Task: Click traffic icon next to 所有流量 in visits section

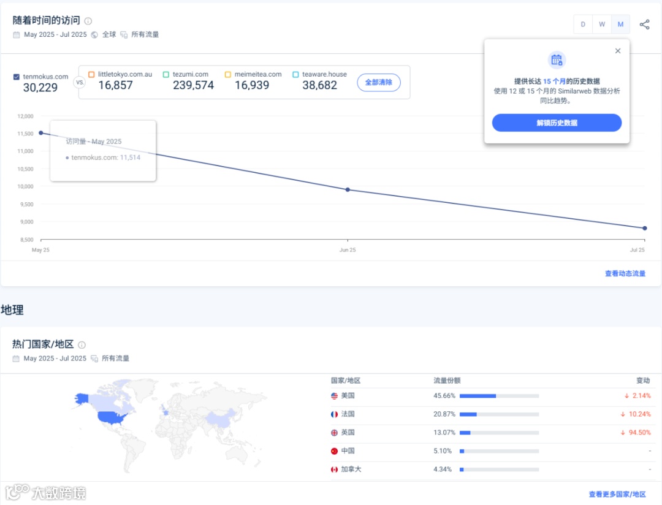Action: point(124,34)
